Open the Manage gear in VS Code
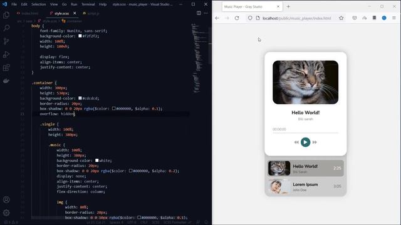The image size is (401, 225). tap(6, 212)
